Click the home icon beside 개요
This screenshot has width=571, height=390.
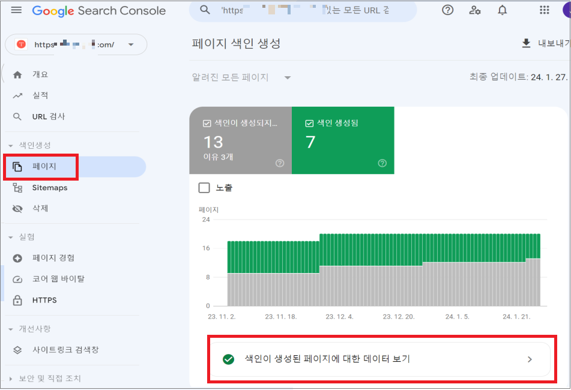click(x=17, y=75)
